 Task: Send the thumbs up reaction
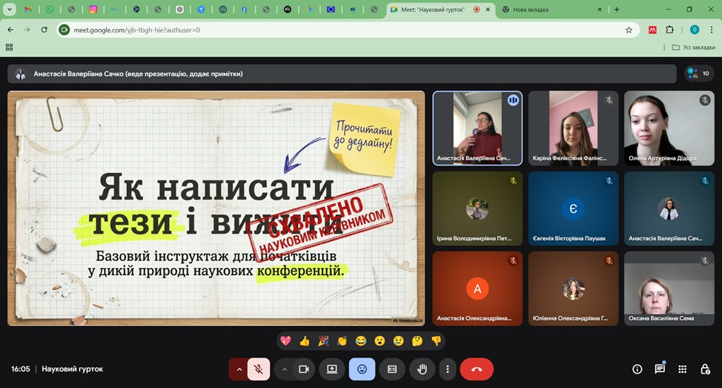coord(305,341)
